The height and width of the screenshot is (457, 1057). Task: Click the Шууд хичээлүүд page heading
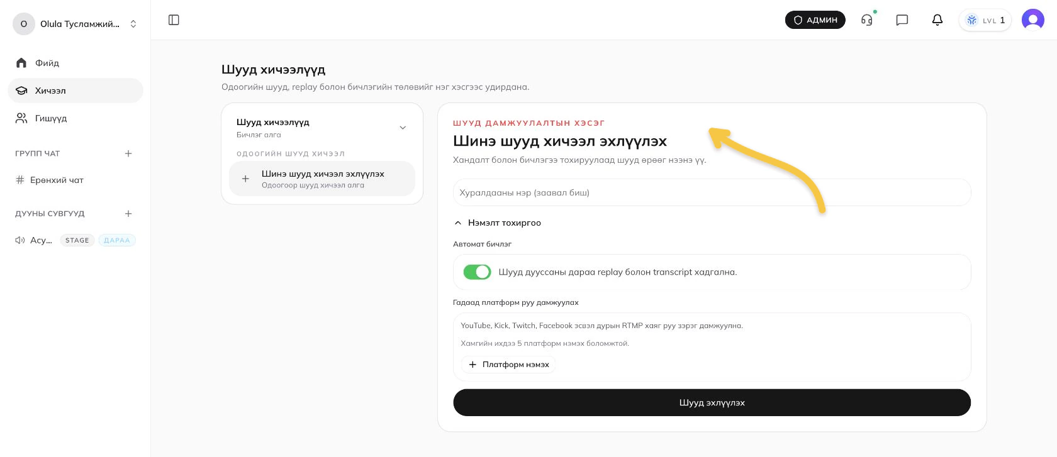274,70
